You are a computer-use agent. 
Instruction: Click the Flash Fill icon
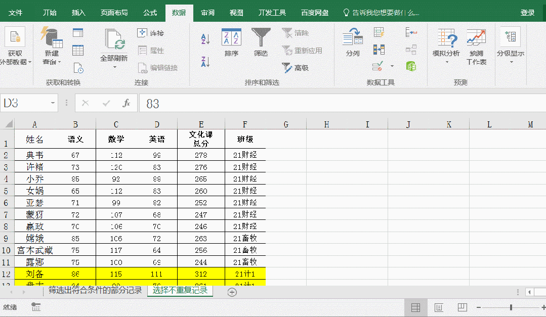point(379,32)
